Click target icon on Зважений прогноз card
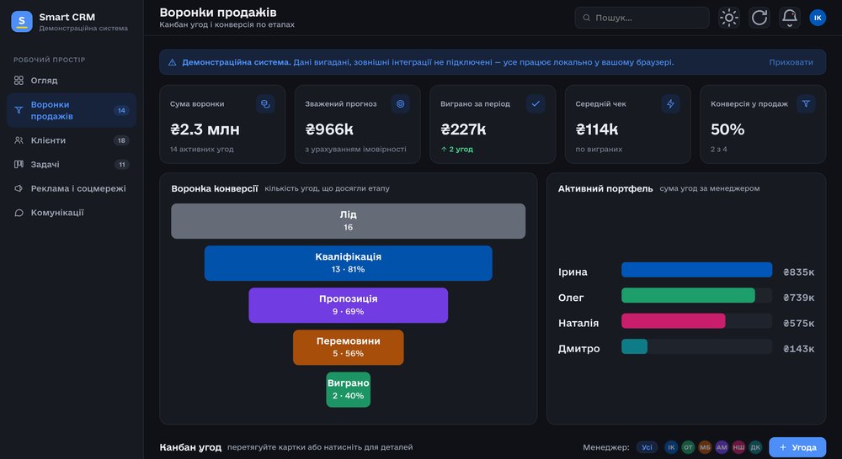842x459 pixels. point(401,104)
